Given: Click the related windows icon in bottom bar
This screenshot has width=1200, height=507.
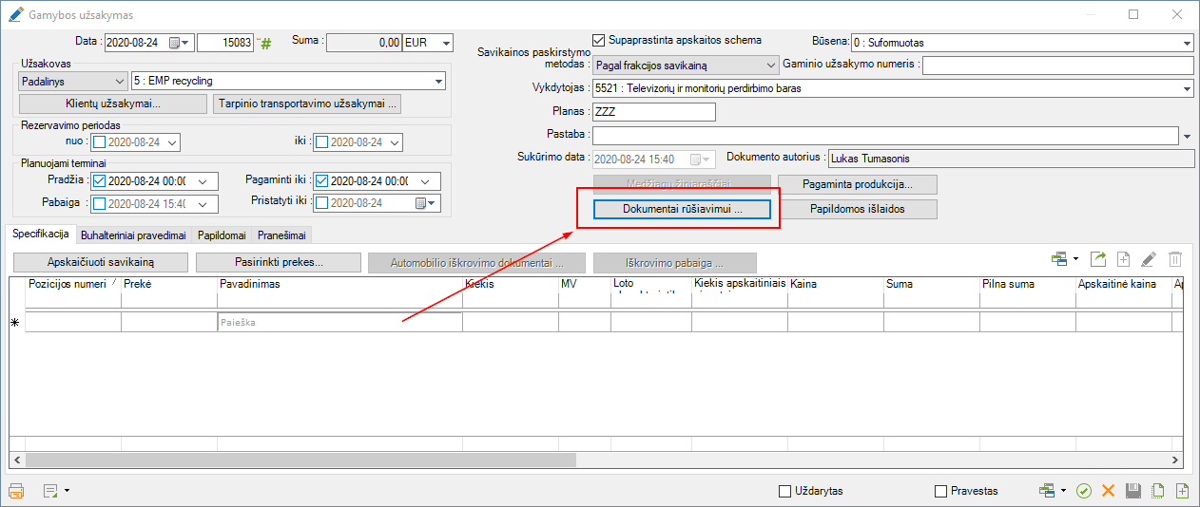Looking at the screenshot, I should [1047, 491].
